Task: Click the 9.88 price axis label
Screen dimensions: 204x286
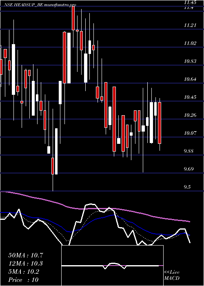Action: [x=188, y=151]
